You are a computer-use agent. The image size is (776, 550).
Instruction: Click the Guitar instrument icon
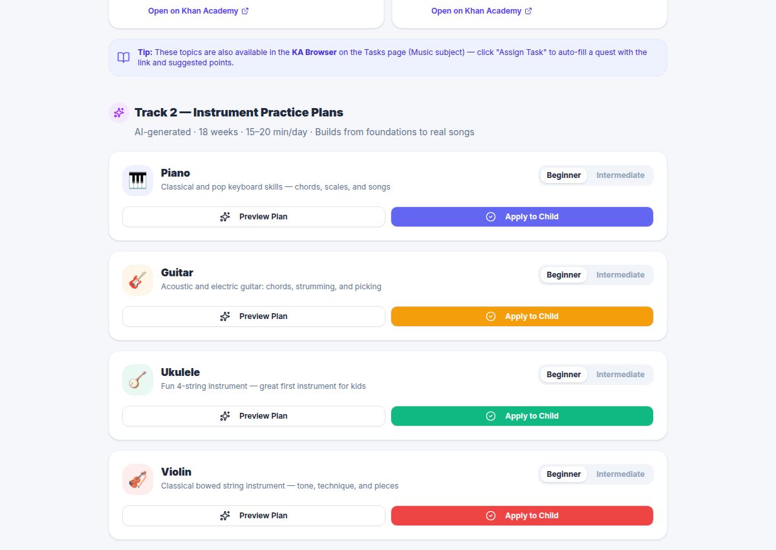click(138, 280)
